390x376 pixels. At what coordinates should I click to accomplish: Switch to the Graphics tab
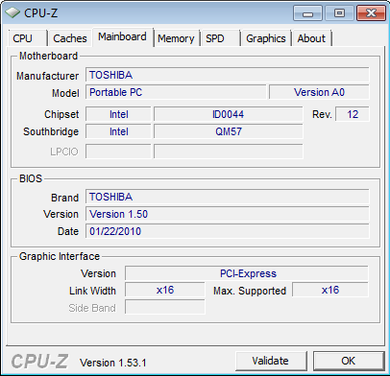266,38
